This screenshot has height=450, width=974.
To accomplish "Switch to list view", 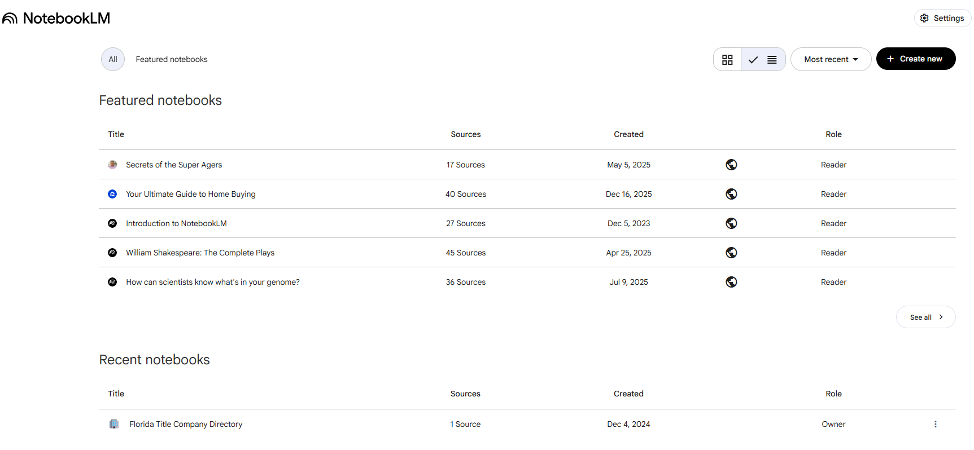I will coord(763,59).
